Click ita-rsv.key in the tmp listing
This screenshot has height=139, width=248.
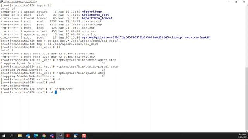point(92,25)
